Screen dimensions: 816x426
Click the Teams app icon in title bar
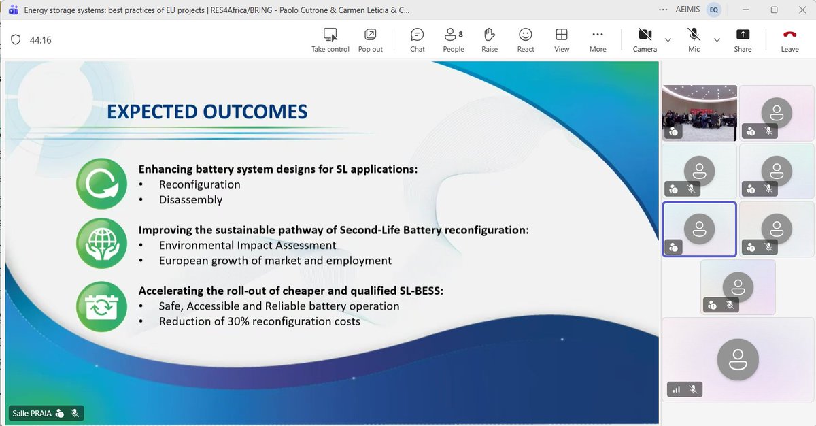[x=12, y=10]
